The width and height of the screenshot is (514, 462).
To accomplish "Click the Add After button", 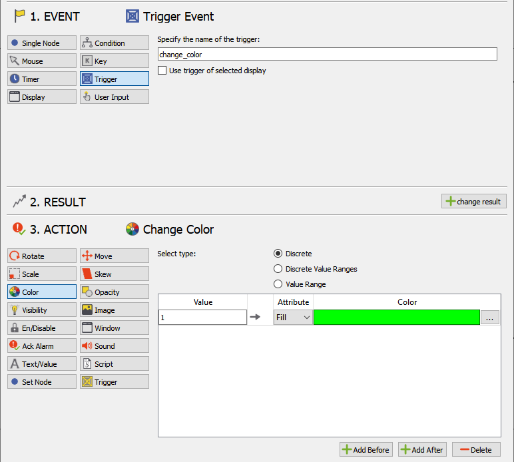I will (x=422, y=450).
